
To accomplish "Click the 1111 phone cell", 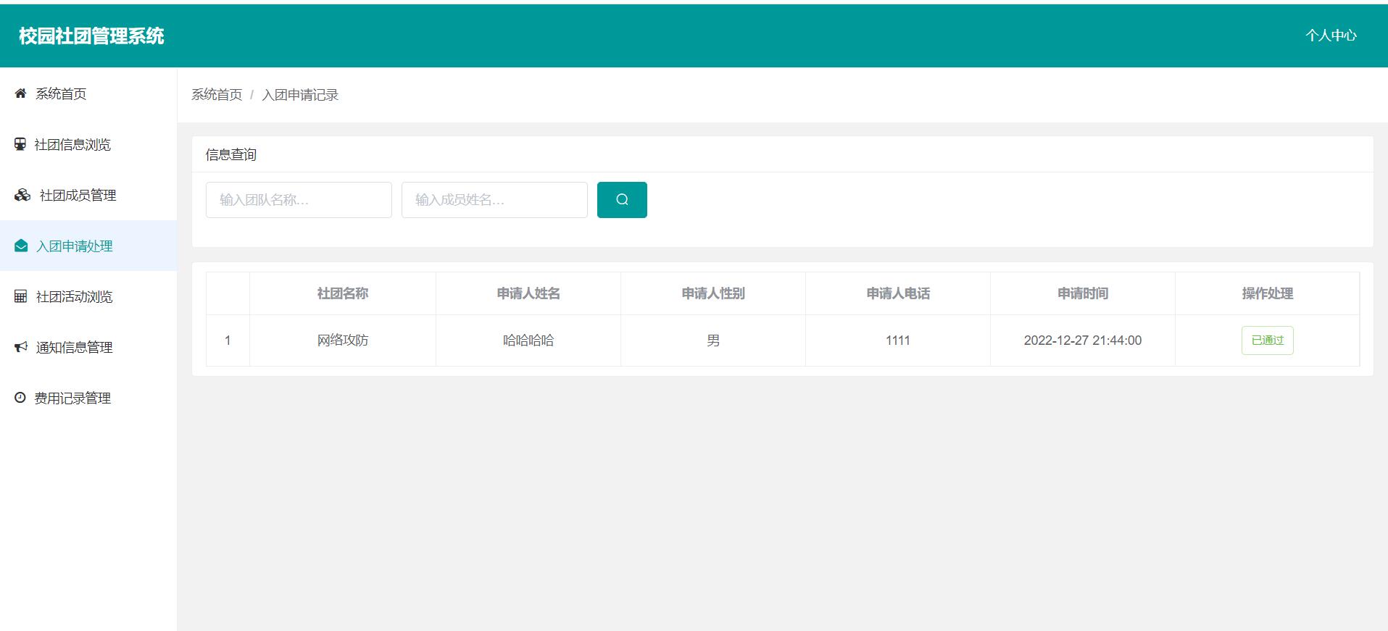I will (898, 340).
